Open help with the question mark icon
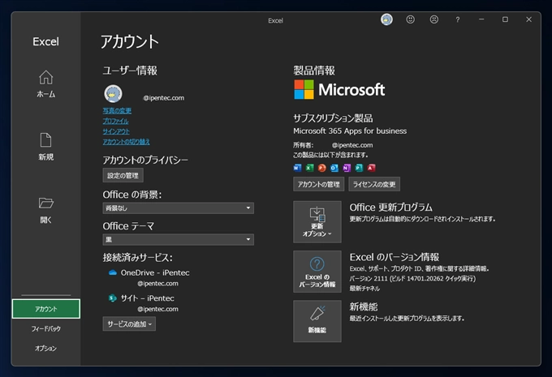 coord(458,19)
